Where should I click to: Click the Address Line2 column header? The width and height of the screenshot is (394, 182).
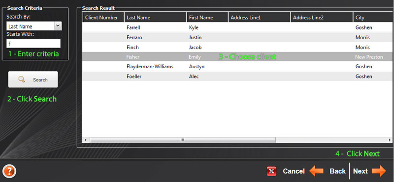322,18
